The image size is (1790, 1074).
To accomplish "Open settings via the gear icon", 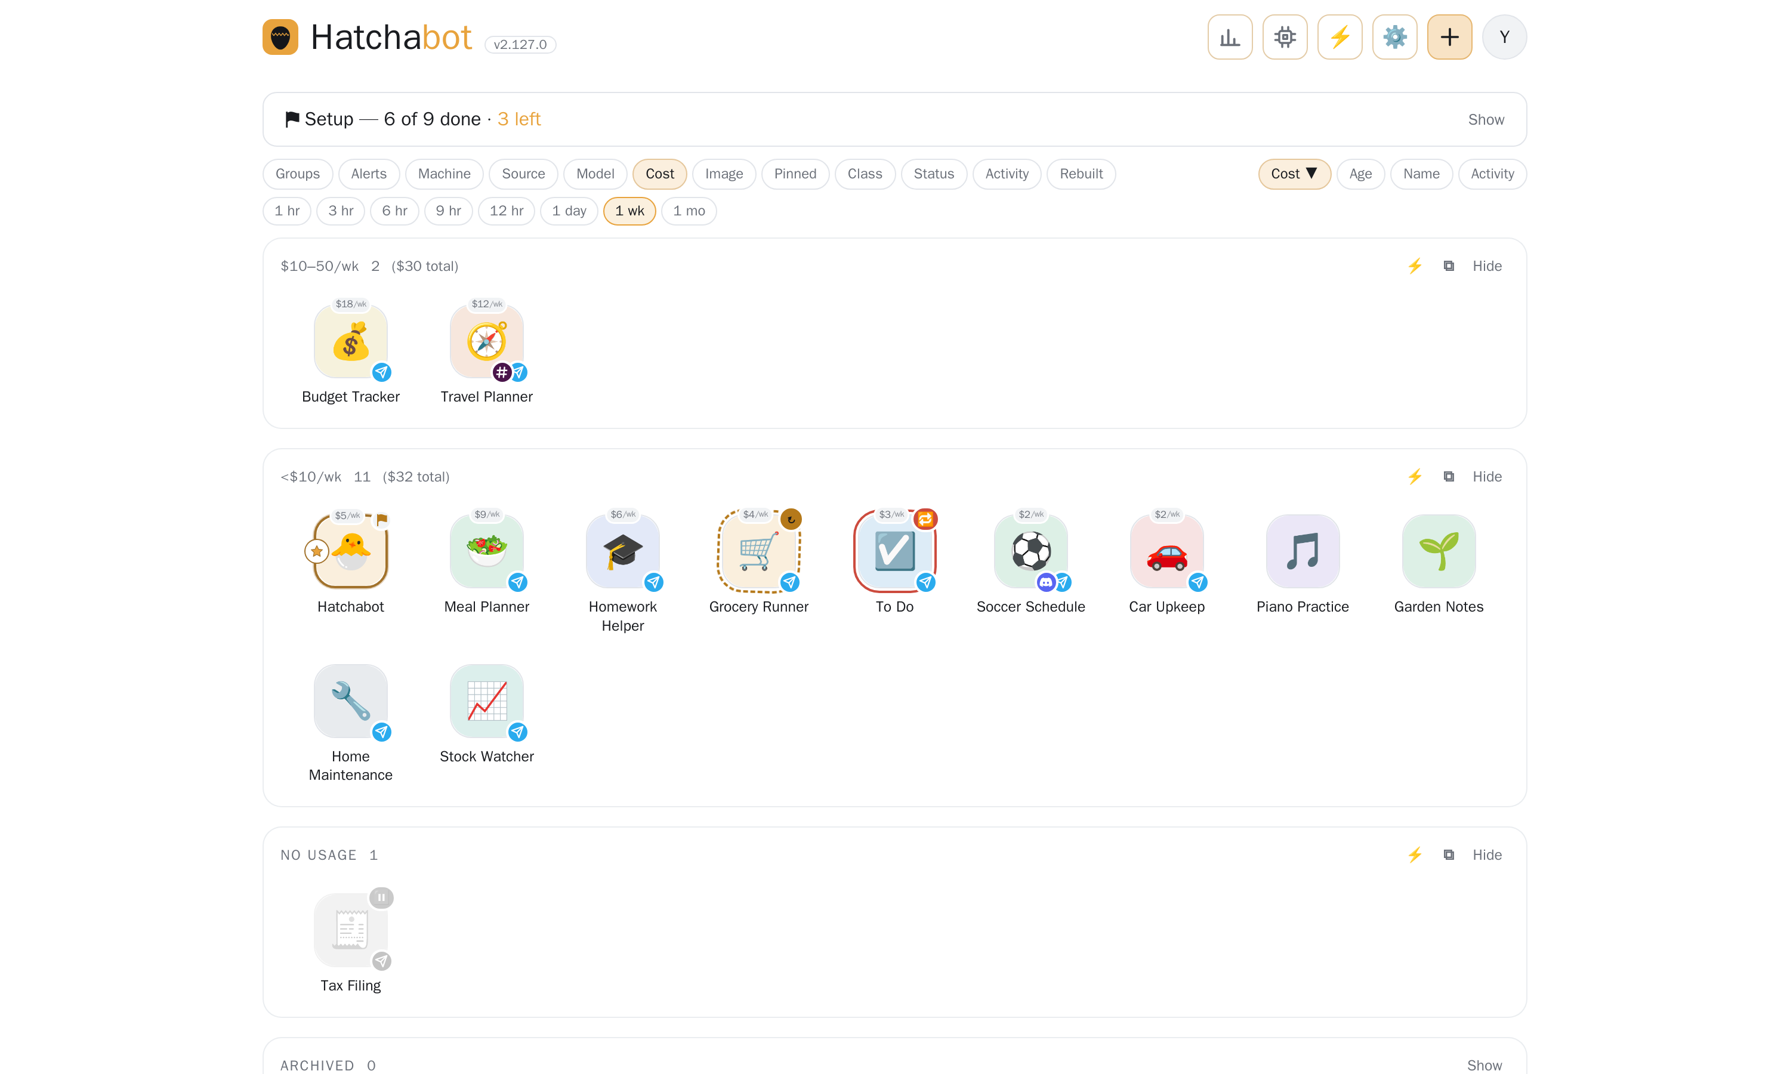I will (1394, 37).
